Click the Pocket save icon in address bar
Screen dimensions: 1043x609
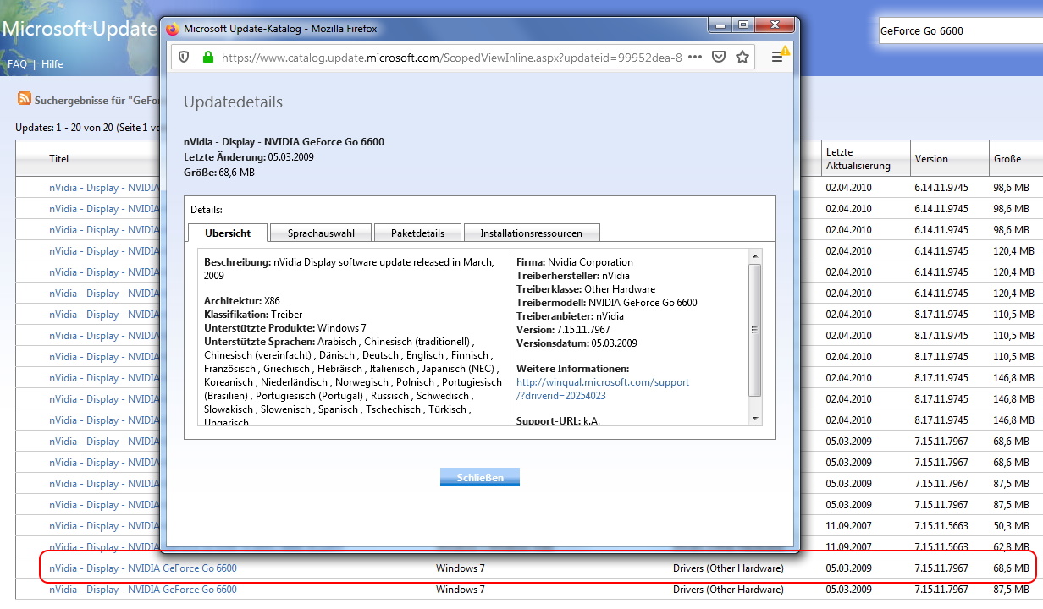coord(718,58)
